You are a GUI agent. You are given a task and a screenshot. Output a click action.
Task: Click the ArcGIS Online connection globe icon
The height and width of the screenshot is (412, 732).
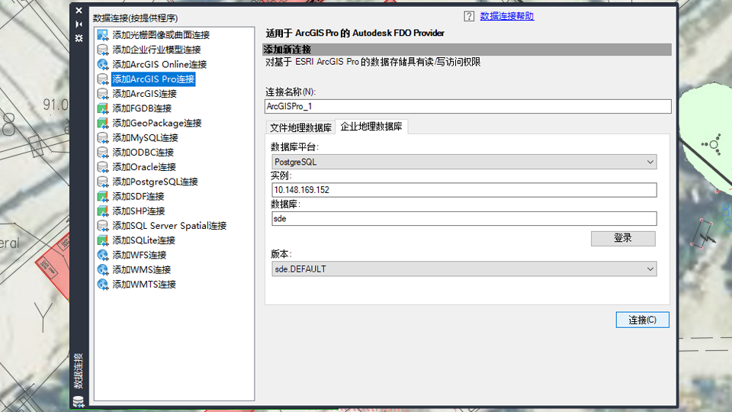coord(103,64)
